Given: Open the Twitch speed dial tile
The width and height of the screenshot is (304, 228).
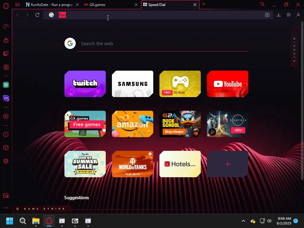Looking at the screenshot, I should pyautogui.click(x=85, y=84).
